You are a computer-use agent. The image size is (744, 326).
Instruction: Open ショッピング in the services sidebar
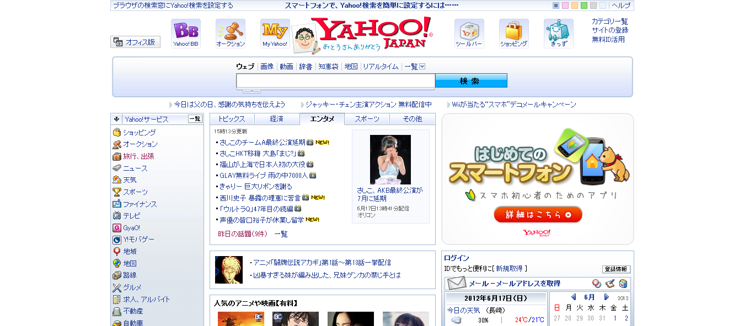tap(139, 133)
